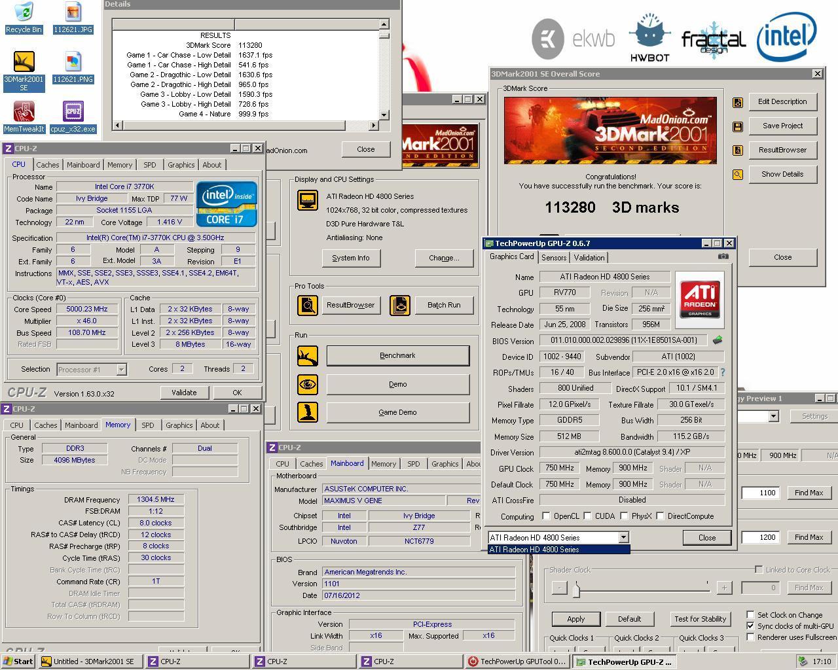The image size is (838, 670).
Task: Open 112621.JPG file on desktop
Action: point(73,17)
